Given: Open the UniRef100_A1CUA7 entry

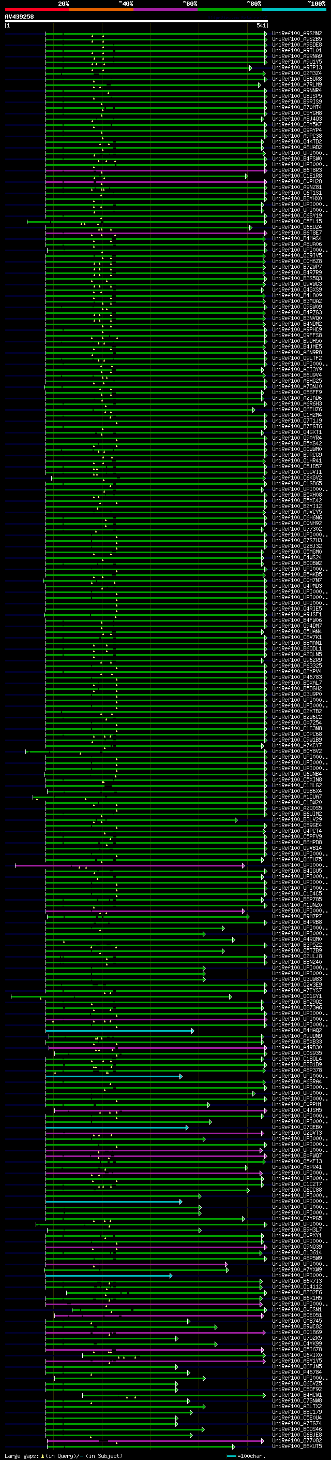Looking at the screenshot, I should pos(297,797).
